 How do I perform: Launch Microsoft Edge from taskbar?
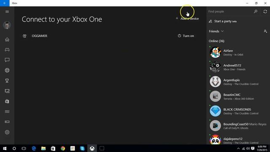(34, 148)
